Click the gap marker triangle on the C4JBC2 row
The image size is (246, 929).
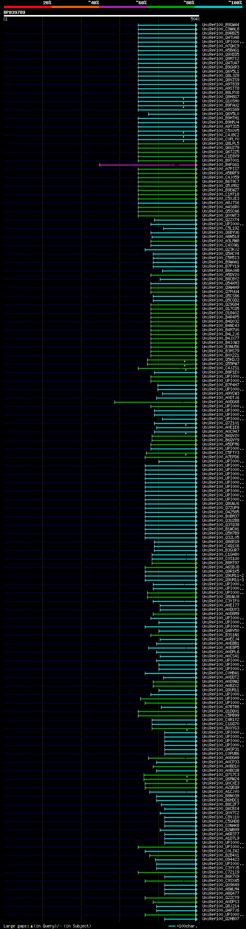tap(183, 137)
